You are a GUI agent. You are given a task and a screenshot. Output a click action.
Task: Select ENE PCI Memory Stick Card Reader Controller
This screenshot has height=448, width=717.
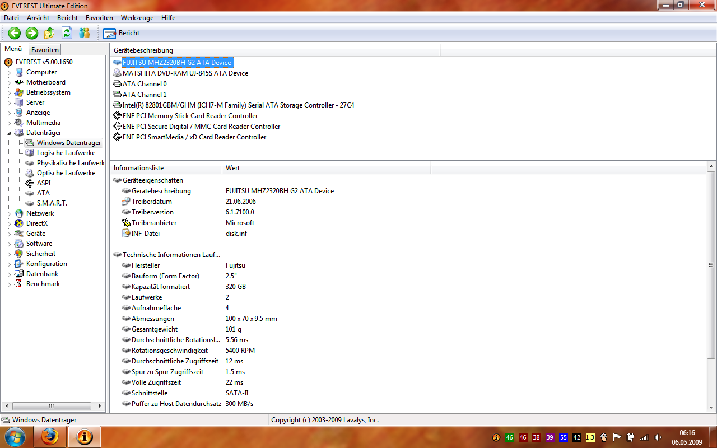click(190, 116)
